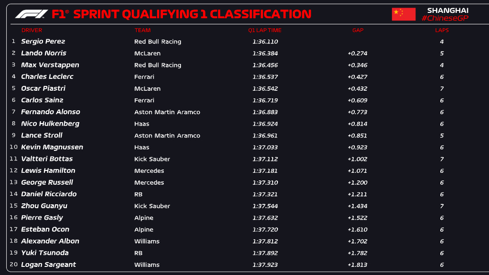Select the DRIVER column header
Viewport: 489px width, 275px height.
click(32, 30)
